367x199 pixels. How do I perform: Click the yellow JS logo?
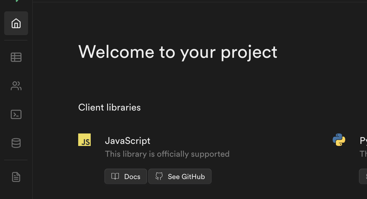pyautogui.click(x=84, y=140)
